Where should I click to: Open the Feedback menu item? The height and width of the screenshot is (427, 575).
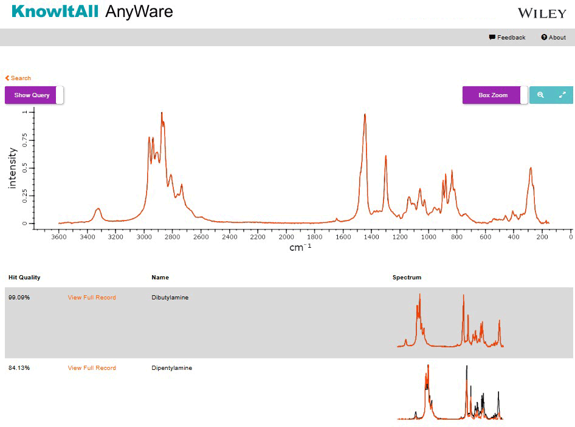[511, 38]
